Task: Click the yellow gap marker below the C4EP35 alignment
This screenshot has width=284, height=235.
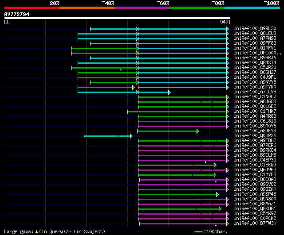Action: 205,162
